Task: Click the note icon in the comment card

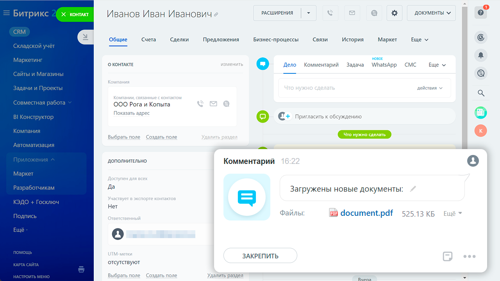Action: [448, 256]
